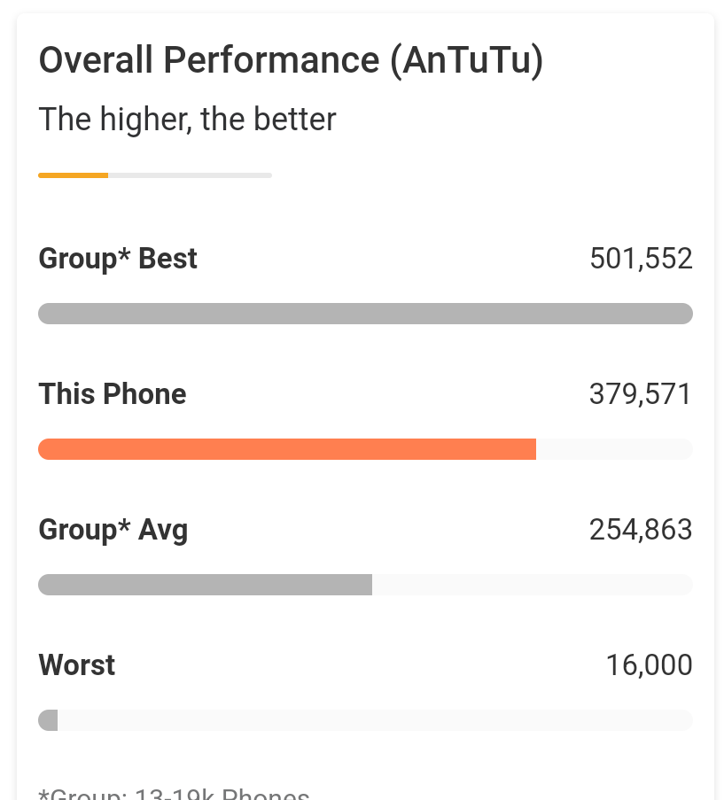Screen dimensions: 724x800
Task: Click the 379,571 score value
Action: [x=641, y=394]
